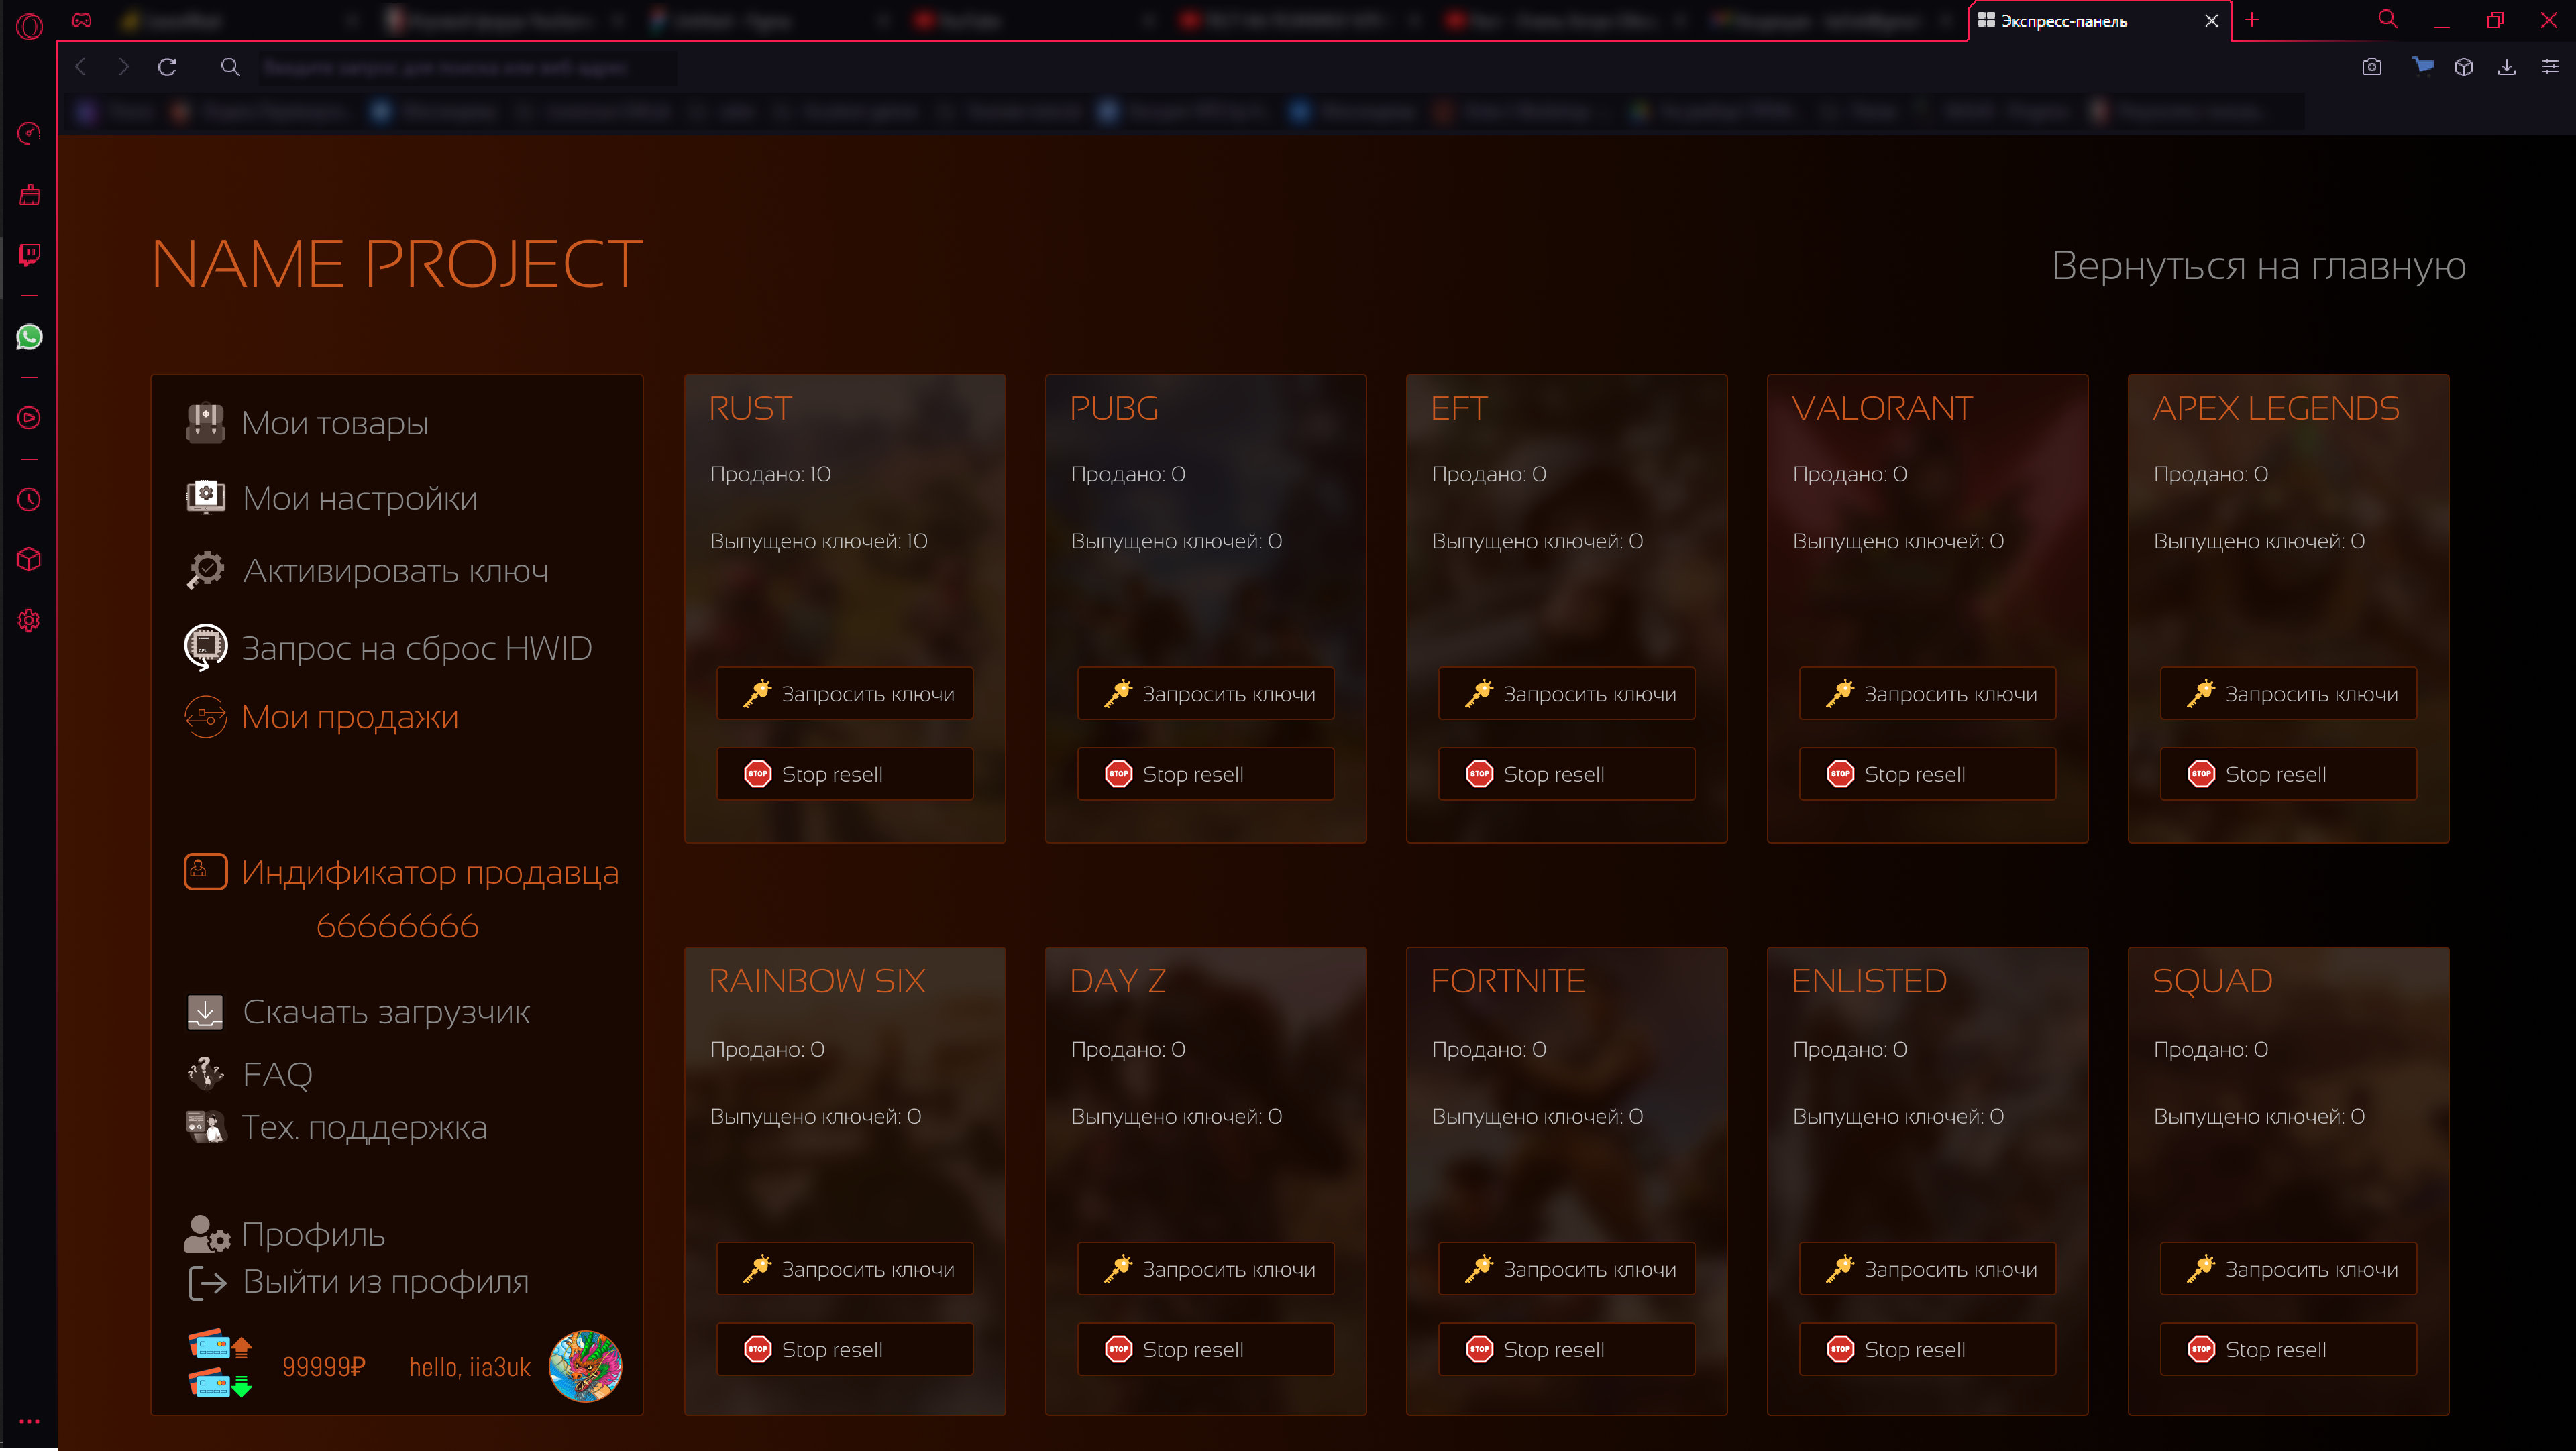The width and height of the screenshot is (2576, 1451).
Task: Open the sidebar three-dots more menu
Action: coord(29,1420)
